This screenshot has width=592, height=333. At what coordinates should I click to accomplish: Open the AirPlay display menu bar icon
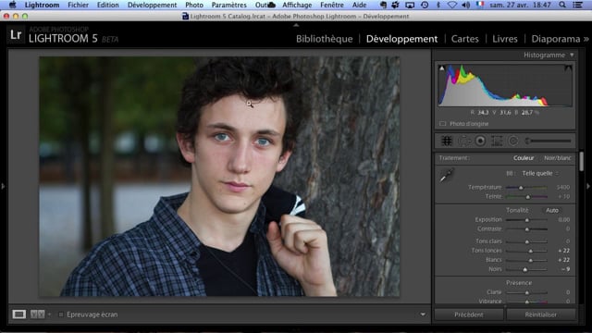tap(410, 5)
